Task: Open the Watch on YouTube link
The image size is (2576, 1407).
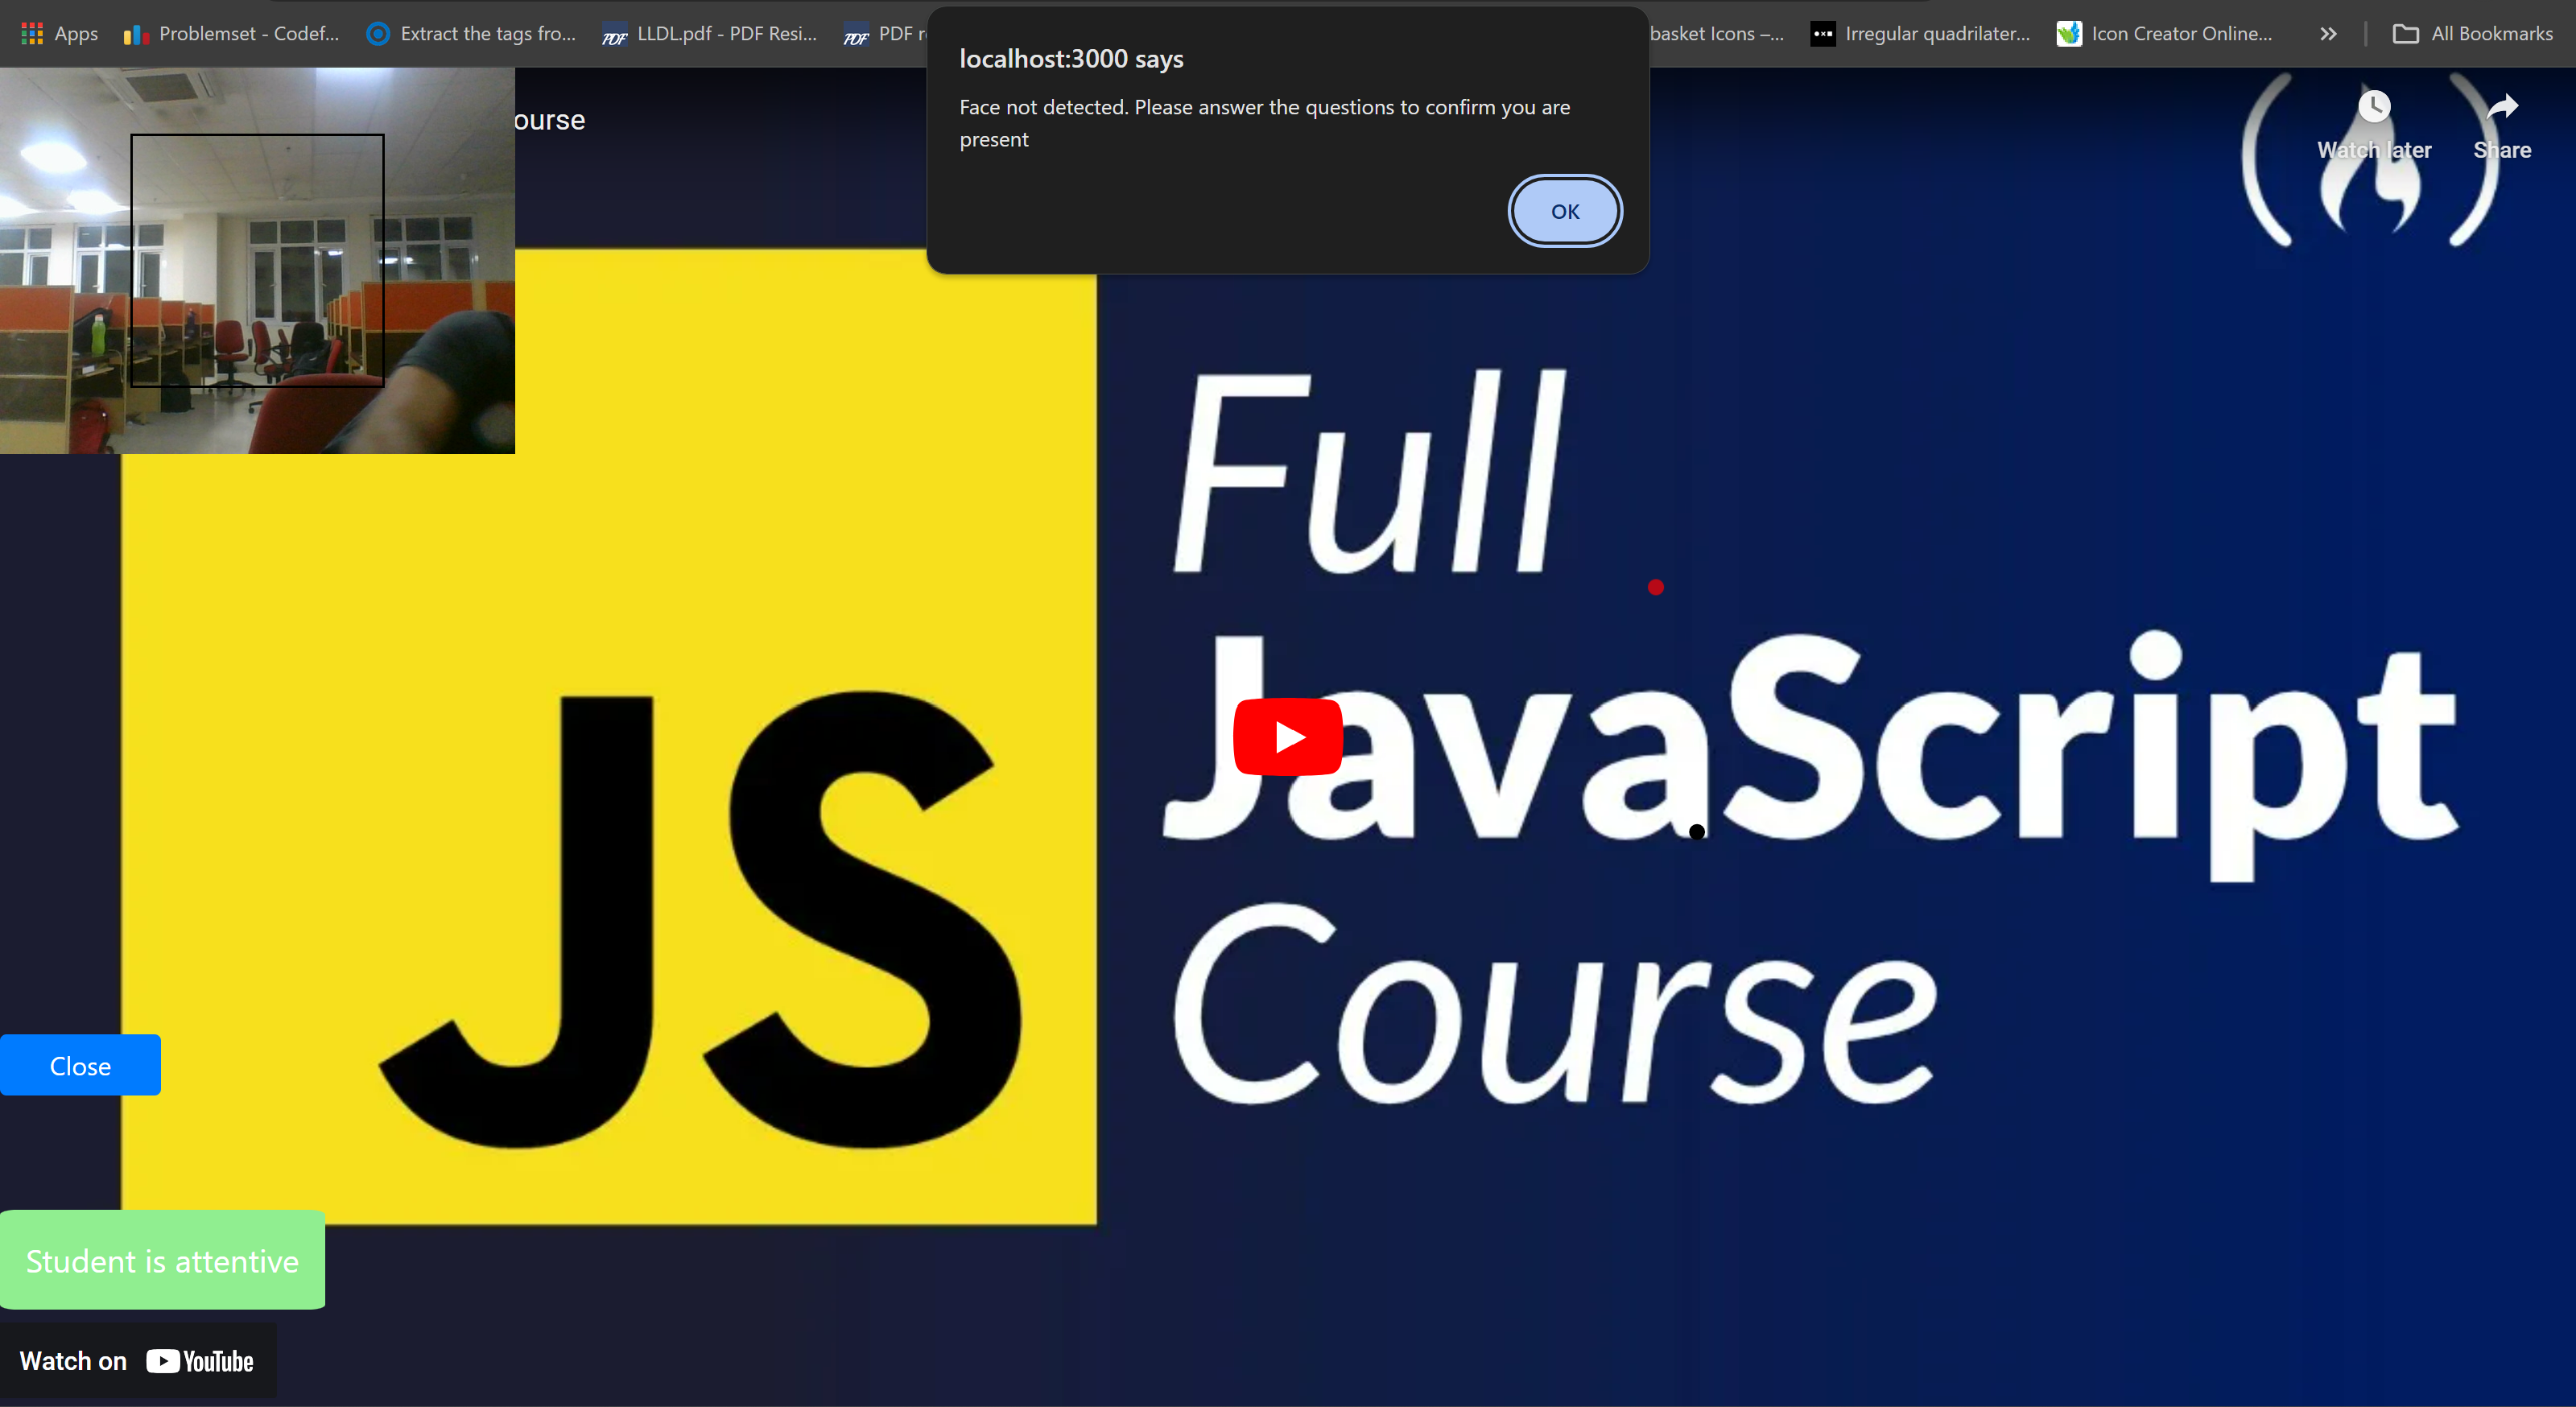Action: click(138, 1361)
